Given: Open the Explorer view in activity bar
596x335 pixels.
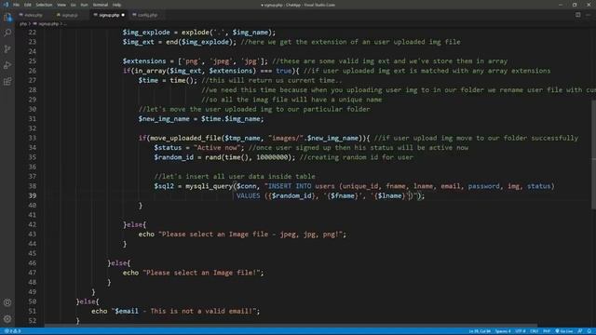Looking at the screenshot, I should point(7,17).
